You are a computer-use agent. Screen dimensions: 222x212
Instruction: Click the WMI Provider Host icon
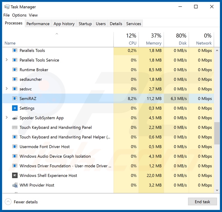click(x=15, y=185)
